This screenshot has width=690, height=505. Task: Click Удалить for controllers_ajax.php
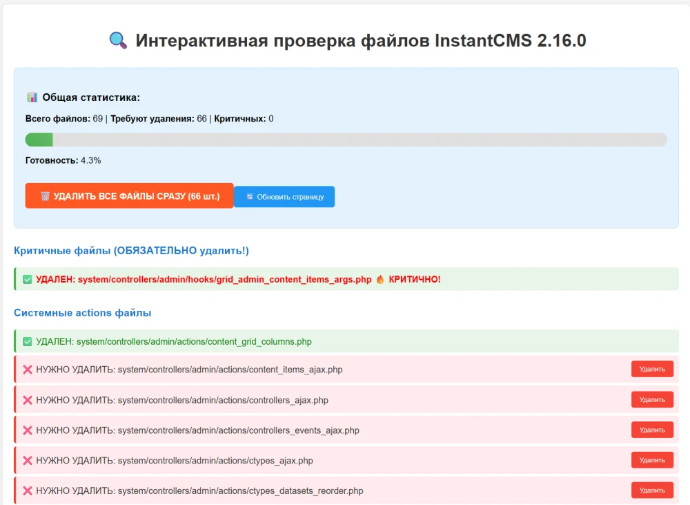click(652, 400)
